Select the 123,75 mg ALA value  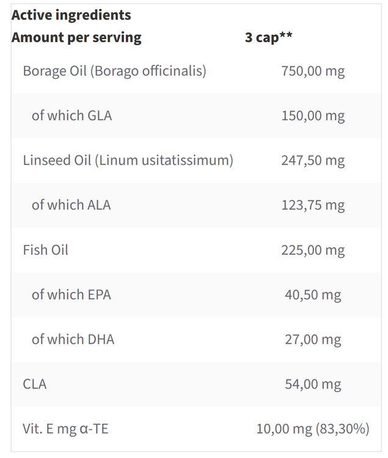[313, 205]
